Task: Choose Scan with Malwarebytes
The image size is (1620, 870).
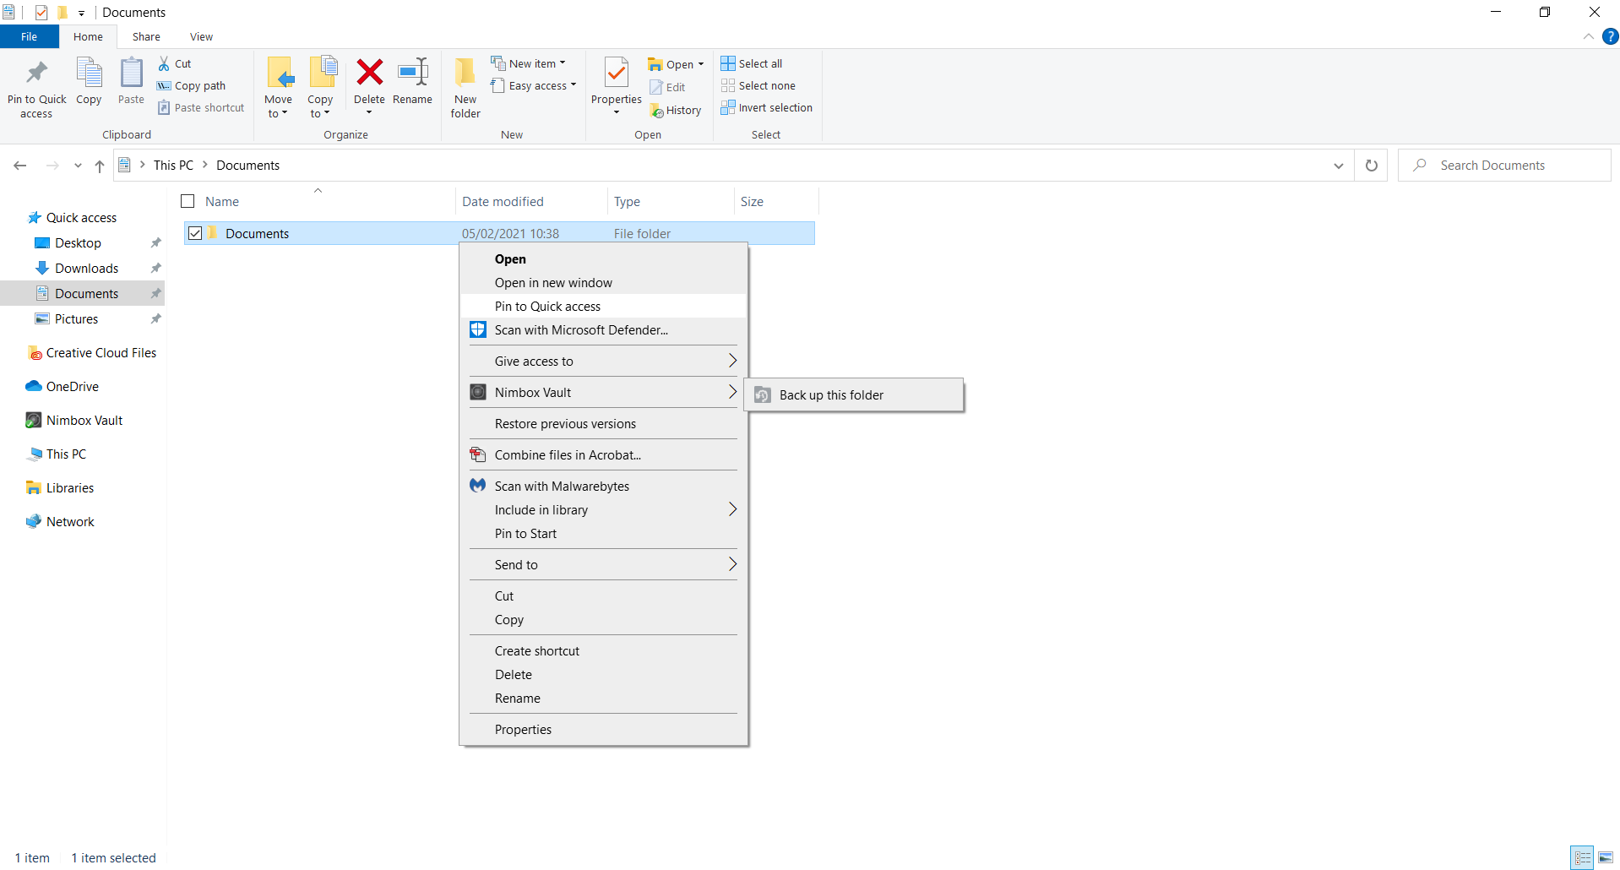Action: click(604, 487)
